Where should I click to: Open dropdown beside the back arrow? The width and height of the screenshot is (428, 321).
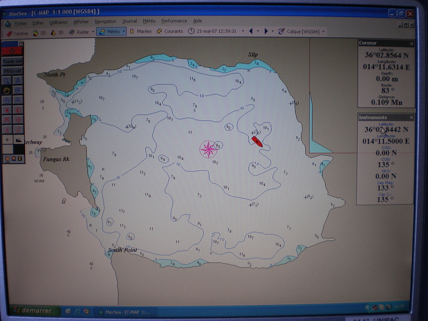[258, 31]
